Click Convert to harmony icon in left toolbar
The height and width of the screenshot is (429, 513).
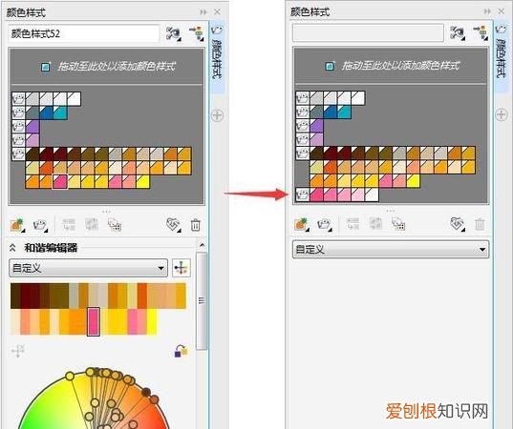point(115,225)
